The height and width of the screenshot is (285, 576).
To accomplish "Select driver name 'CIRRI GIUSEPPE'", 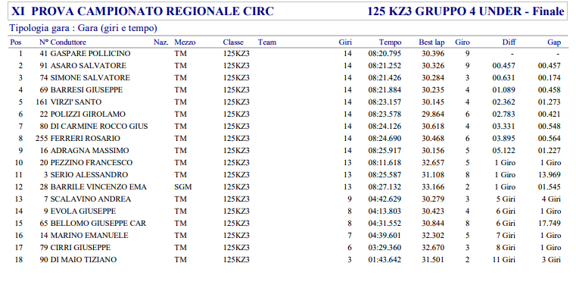I will point(80,248).
